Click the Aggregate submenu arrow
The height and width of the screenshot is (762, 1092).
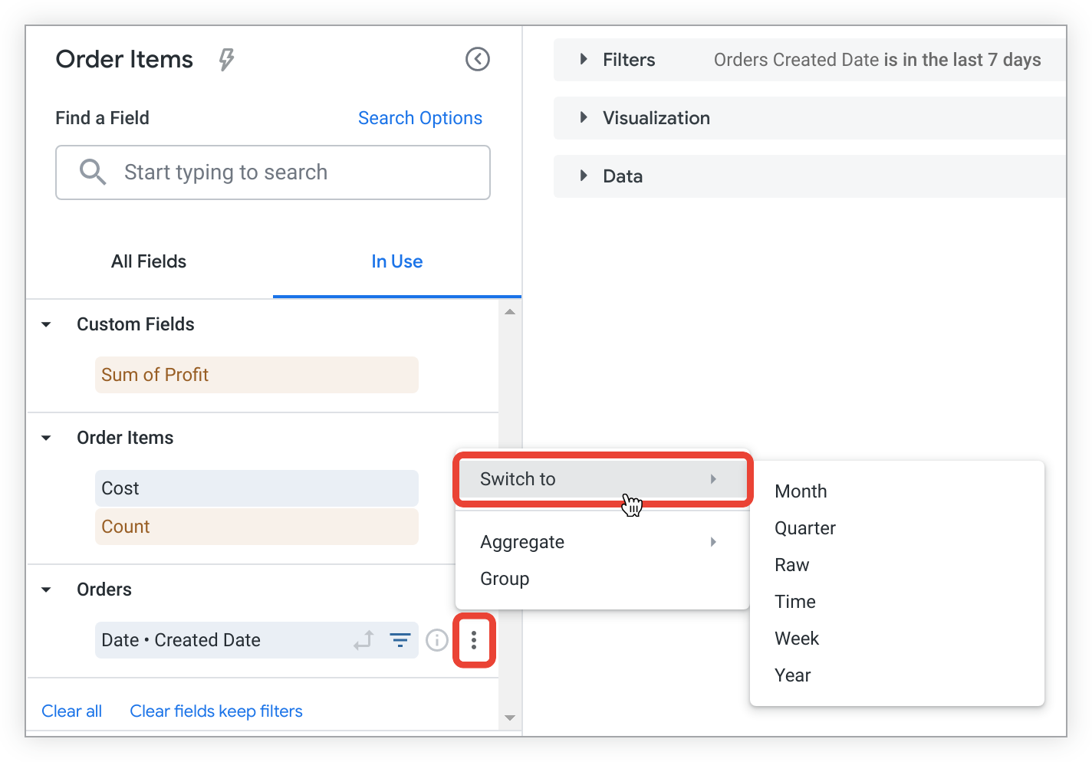click(713, 542)
